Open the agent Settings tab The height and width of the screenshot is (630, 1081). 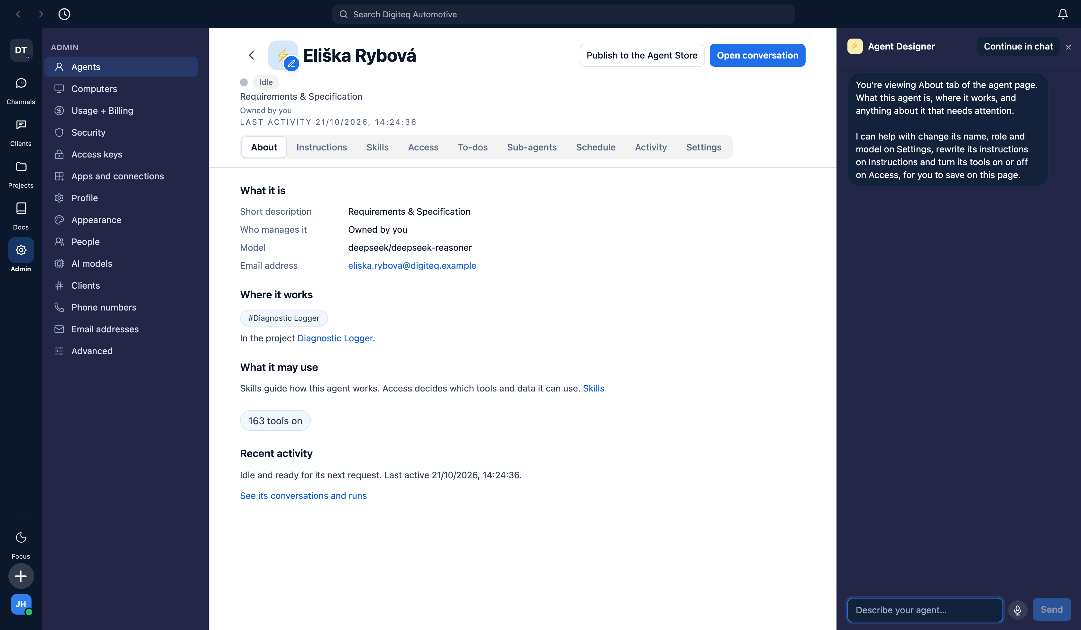pyautogui.click(x=704, y=147)
